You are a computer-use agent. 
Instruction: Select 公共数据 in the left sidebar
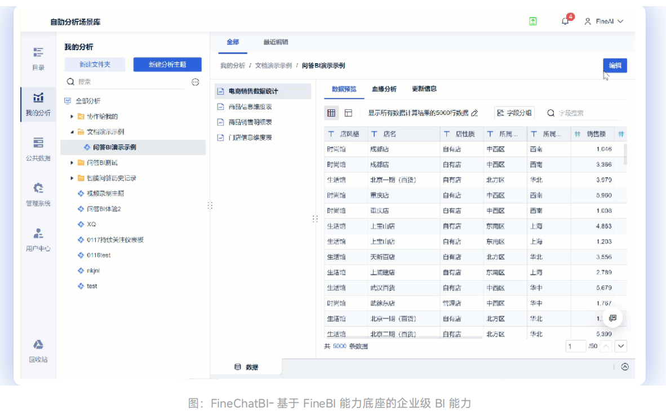click(38, 149)
